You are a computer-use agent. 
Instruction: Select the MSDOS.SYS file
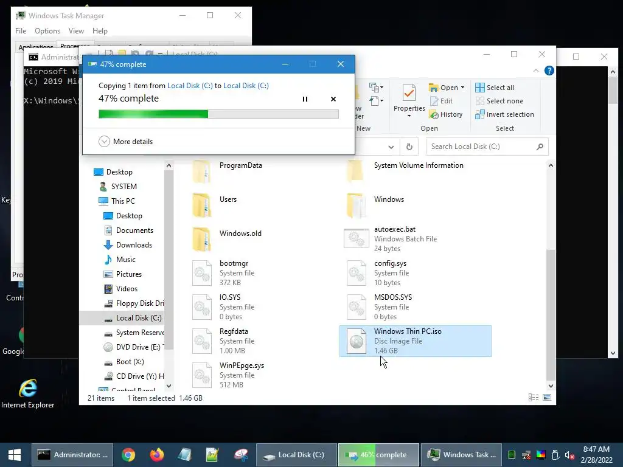(x=380, y=307)
